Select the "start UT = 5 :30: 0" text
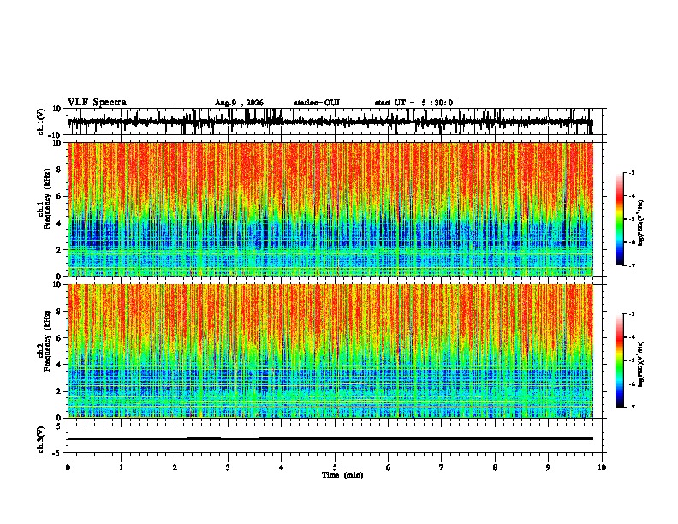The height and width of the screenshot is (524, 678). 413,103
